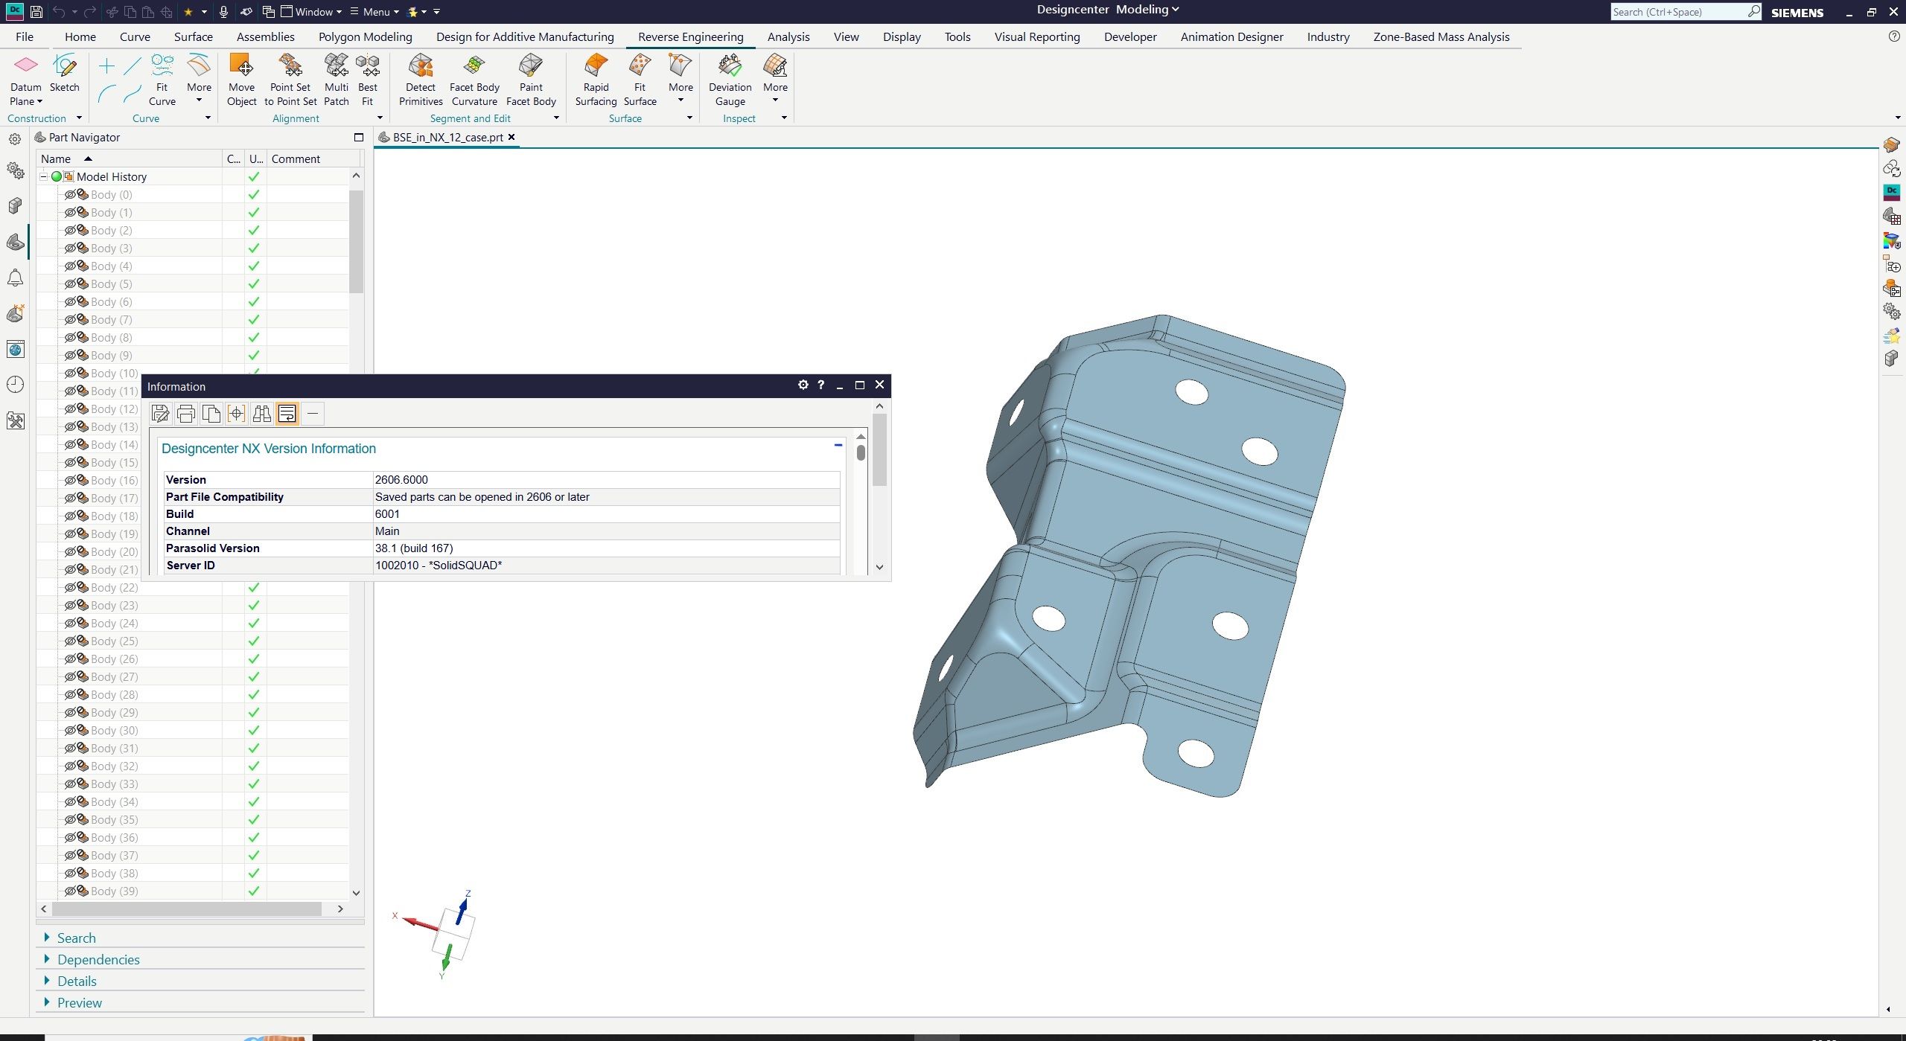
Task: Toggle visibility of Body (7)
Action: pos(71,319)
